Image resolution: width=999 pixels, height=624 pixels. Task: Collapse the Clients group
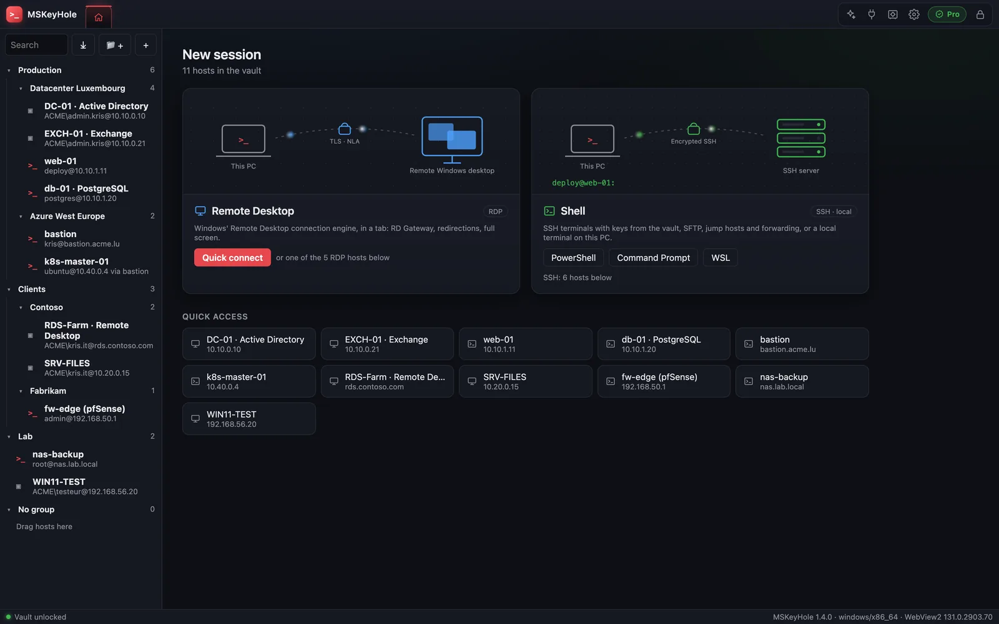9,290
